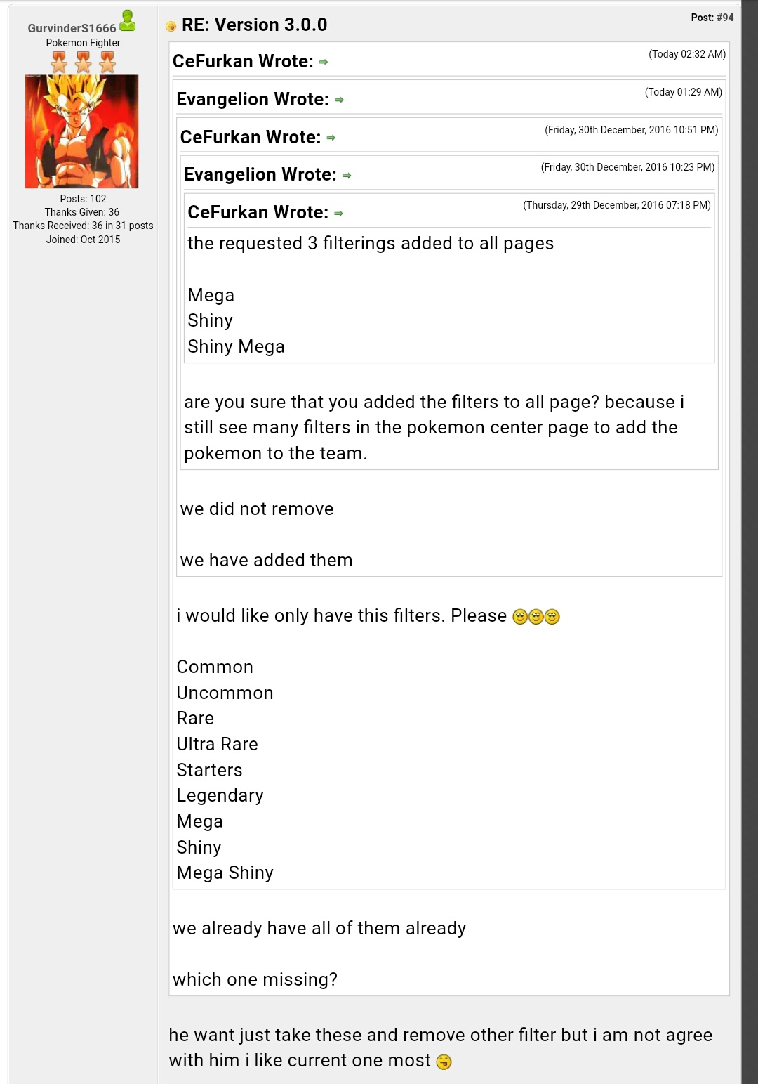This screenshot has width=758, height=1084.
Task: Open GurvinderS1666's user profile link
Action: 72,28
